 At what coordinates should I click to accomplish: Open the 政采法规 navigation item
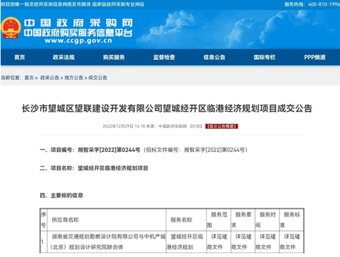tap(64, 57)
